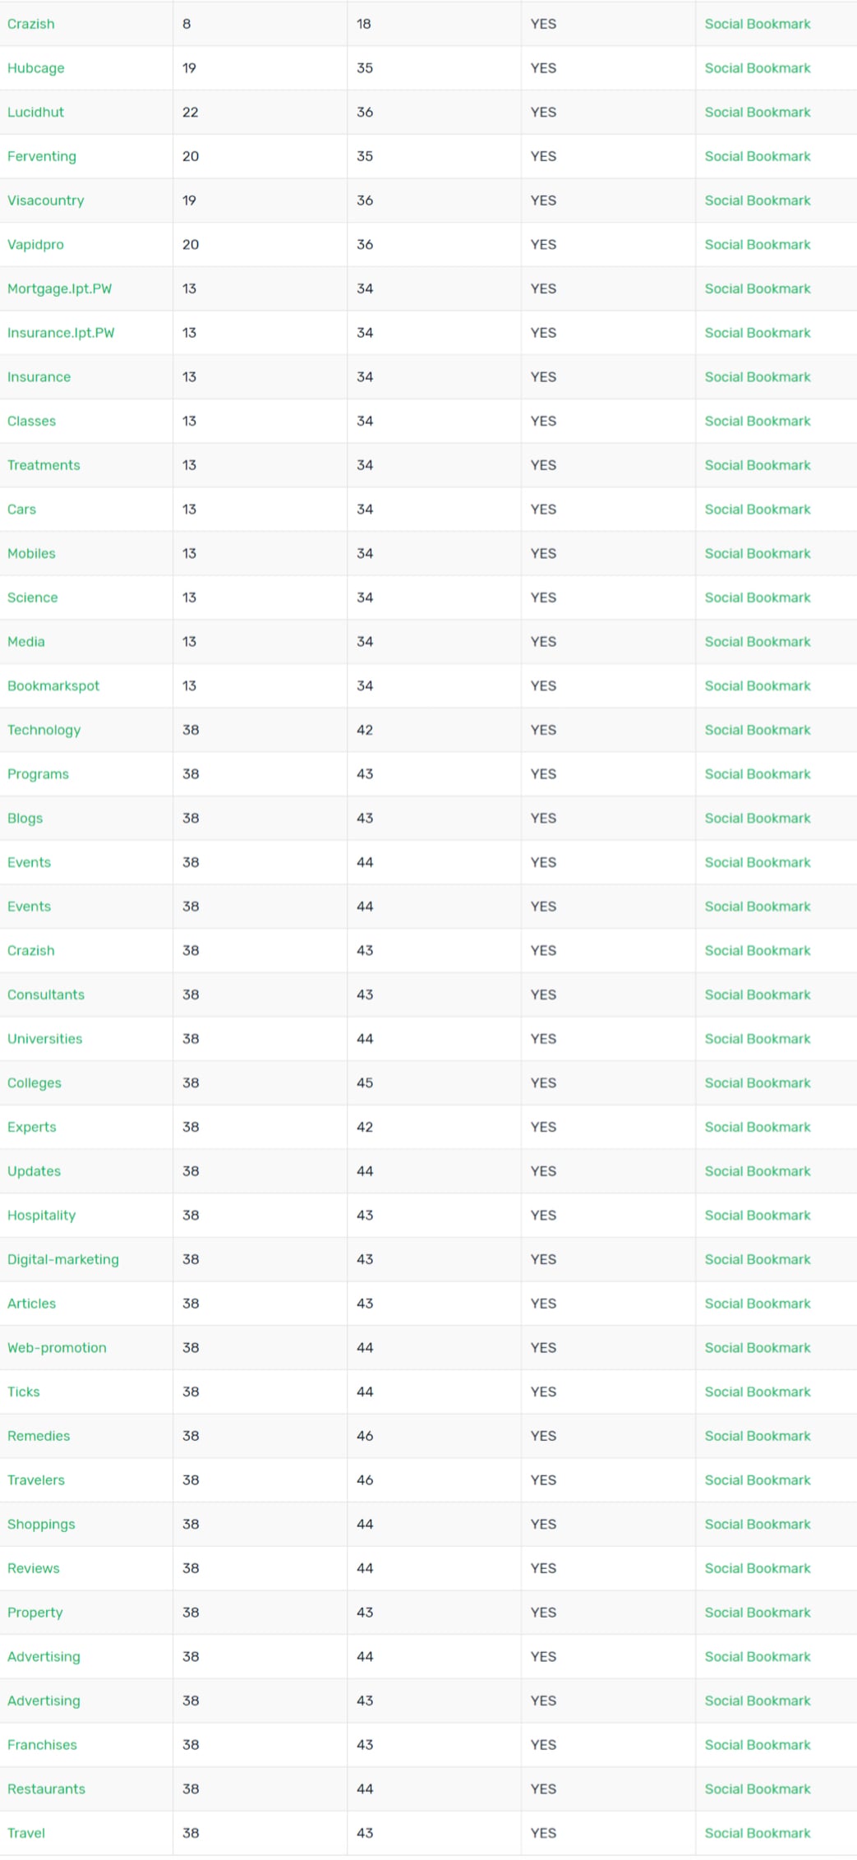Image resolution: width=857 pixels, height=1860 pixels.
Task: Open the Colleges link
Action: (x=35, y=1083)
